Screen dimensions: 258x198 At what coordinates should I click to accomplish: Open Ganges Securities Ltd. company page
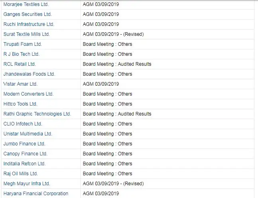click(28, 14)
